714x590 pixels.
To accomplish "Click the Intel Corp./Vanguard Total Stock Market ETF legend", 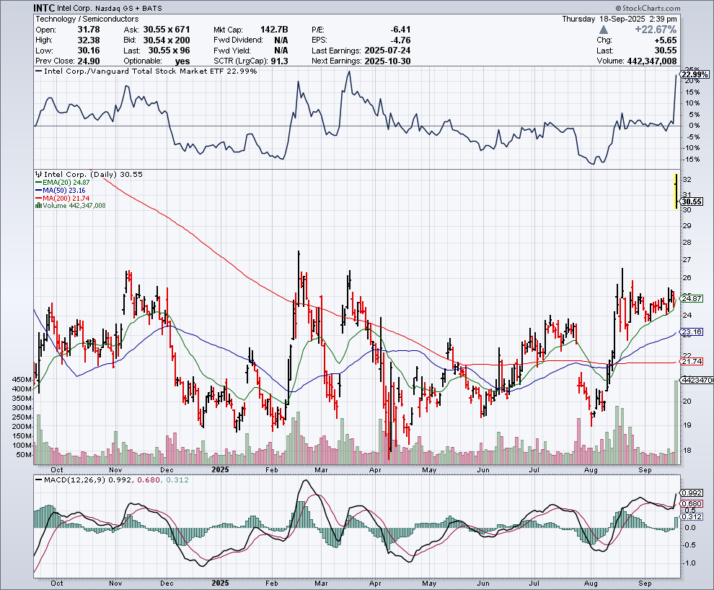I will point(150,71).
